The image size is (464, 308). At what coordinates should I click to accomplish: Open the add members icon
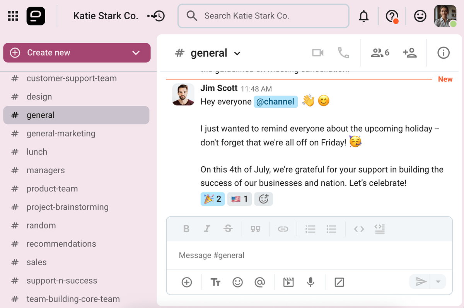point(409,53)
